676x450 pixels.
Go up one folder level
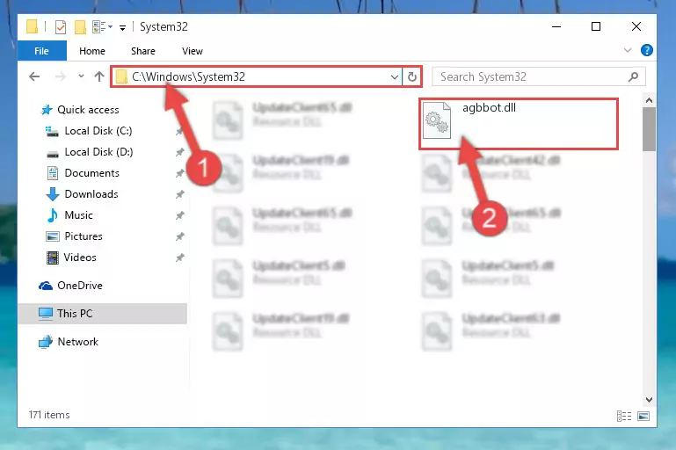click(99, 76)
